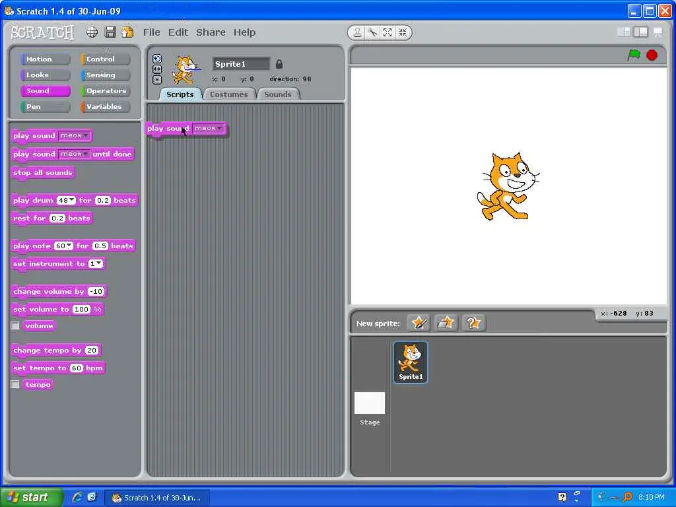Check the volume reporter checkbox
This screenshot has width=676, height=507.
click(15, 325)
